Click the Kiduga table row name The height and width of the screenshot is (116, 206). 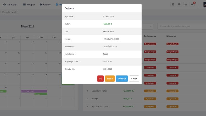[95, 99]
